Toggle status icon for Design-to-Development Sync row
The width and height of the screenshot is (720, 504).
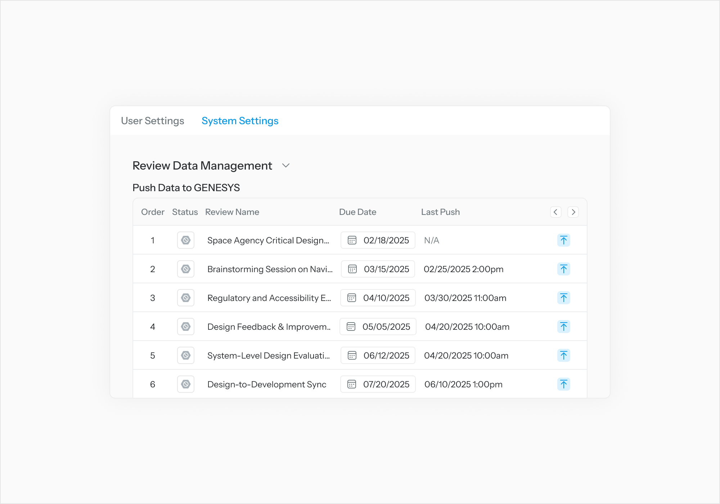pyautogui.click(x=186, y=384)
